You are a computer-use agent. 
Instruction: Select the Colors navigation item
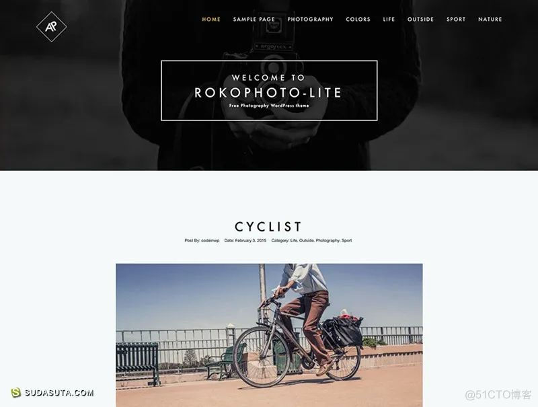tap(358, 20)
